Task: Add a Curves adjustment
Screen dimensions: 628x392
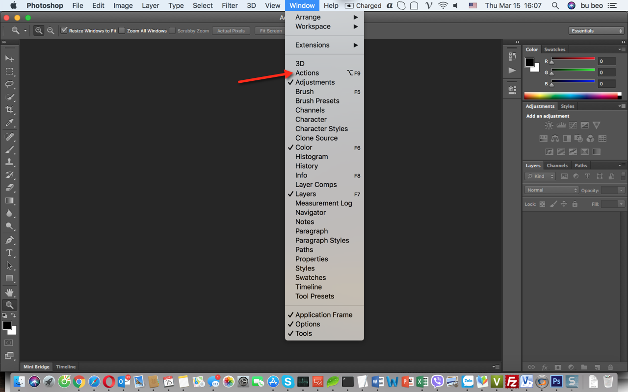Action: [573, 125]
